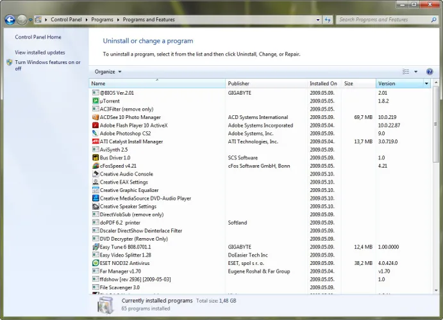Sort by the Size column header
The width and height of the screenshot is (443, 320).
coord(358,83)
